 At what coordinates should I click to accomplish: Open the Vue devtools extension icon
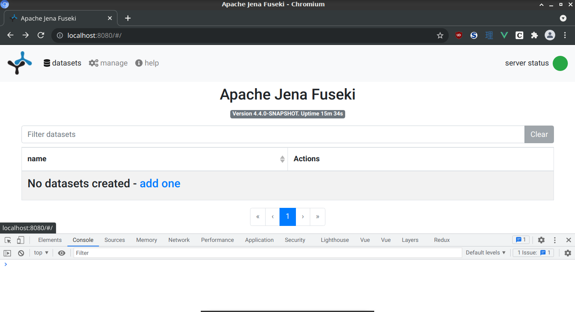tap(504, 35)
